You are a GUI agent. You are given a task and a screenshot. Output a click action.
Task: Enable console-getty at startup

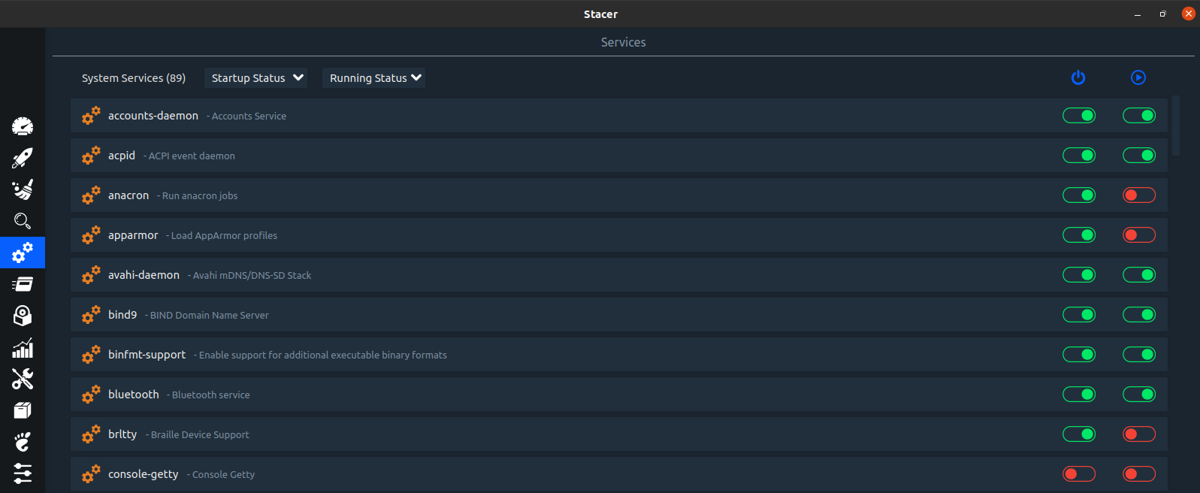1079,474
